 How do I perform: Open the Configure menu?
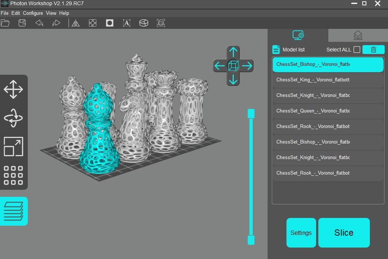(x=33, y=13)
